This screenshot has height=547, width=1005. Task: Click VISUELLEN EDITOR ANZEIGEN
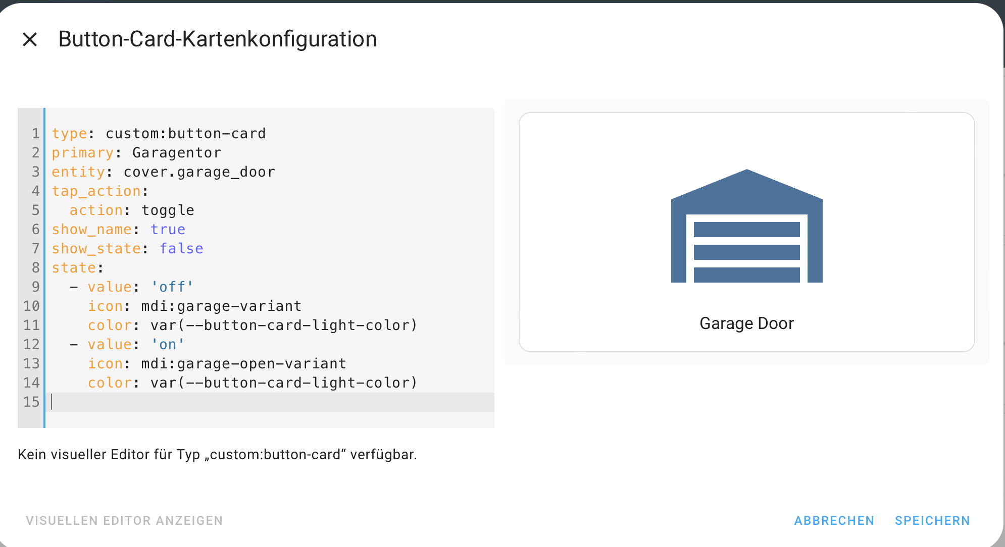point(124,520)
